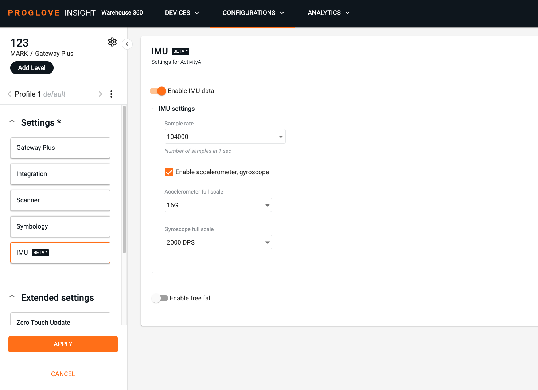Collapse the Extended settings section

point(12,296)
